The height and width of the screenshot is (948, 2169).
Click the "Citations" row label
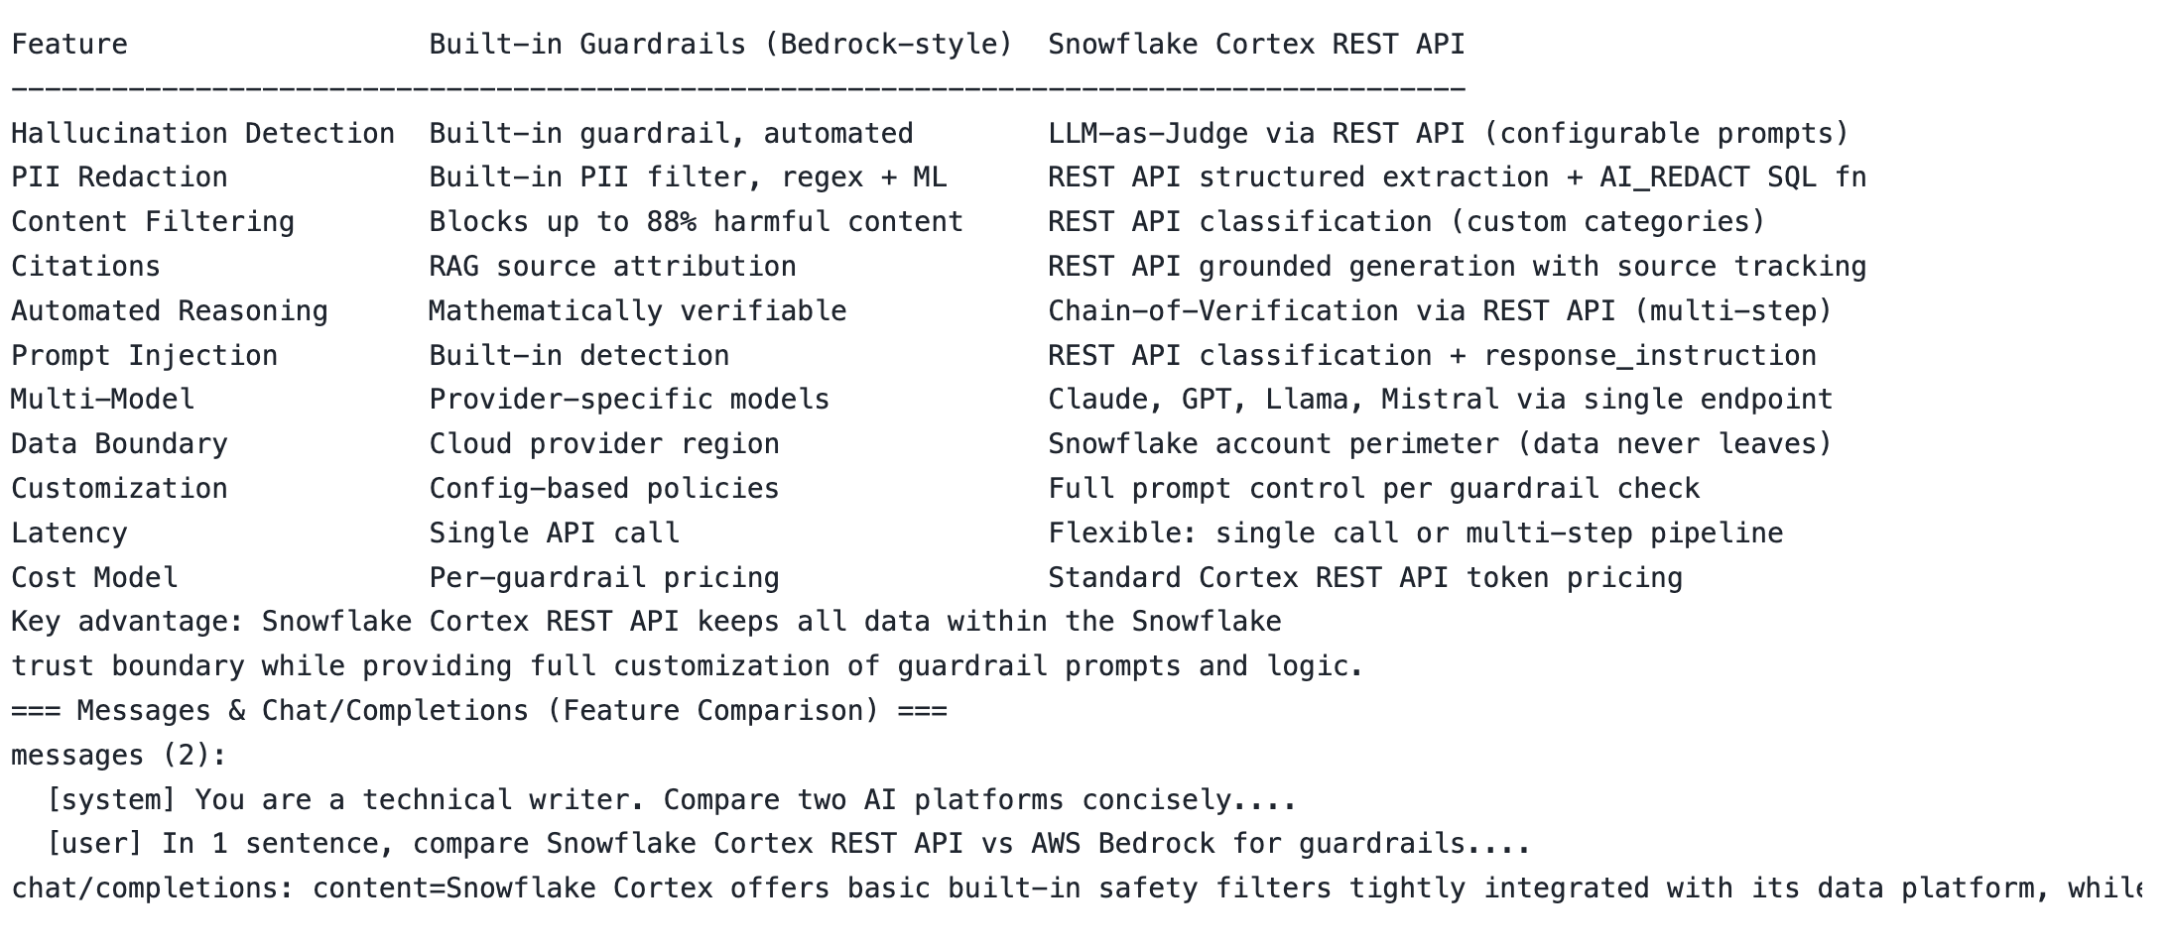(85, 267)
